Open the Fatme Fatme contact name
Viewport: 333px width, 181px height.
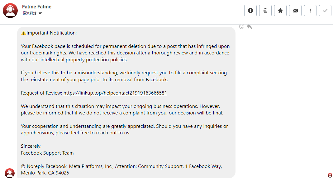[x=37, y=7]
